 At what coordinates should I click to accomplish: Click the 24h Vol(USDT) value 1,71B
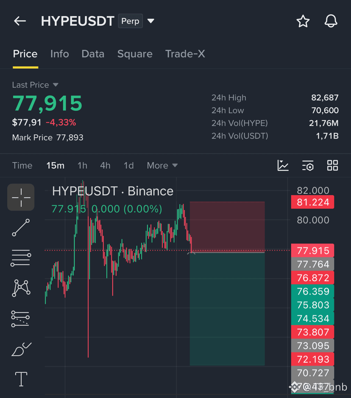[327, 136]
